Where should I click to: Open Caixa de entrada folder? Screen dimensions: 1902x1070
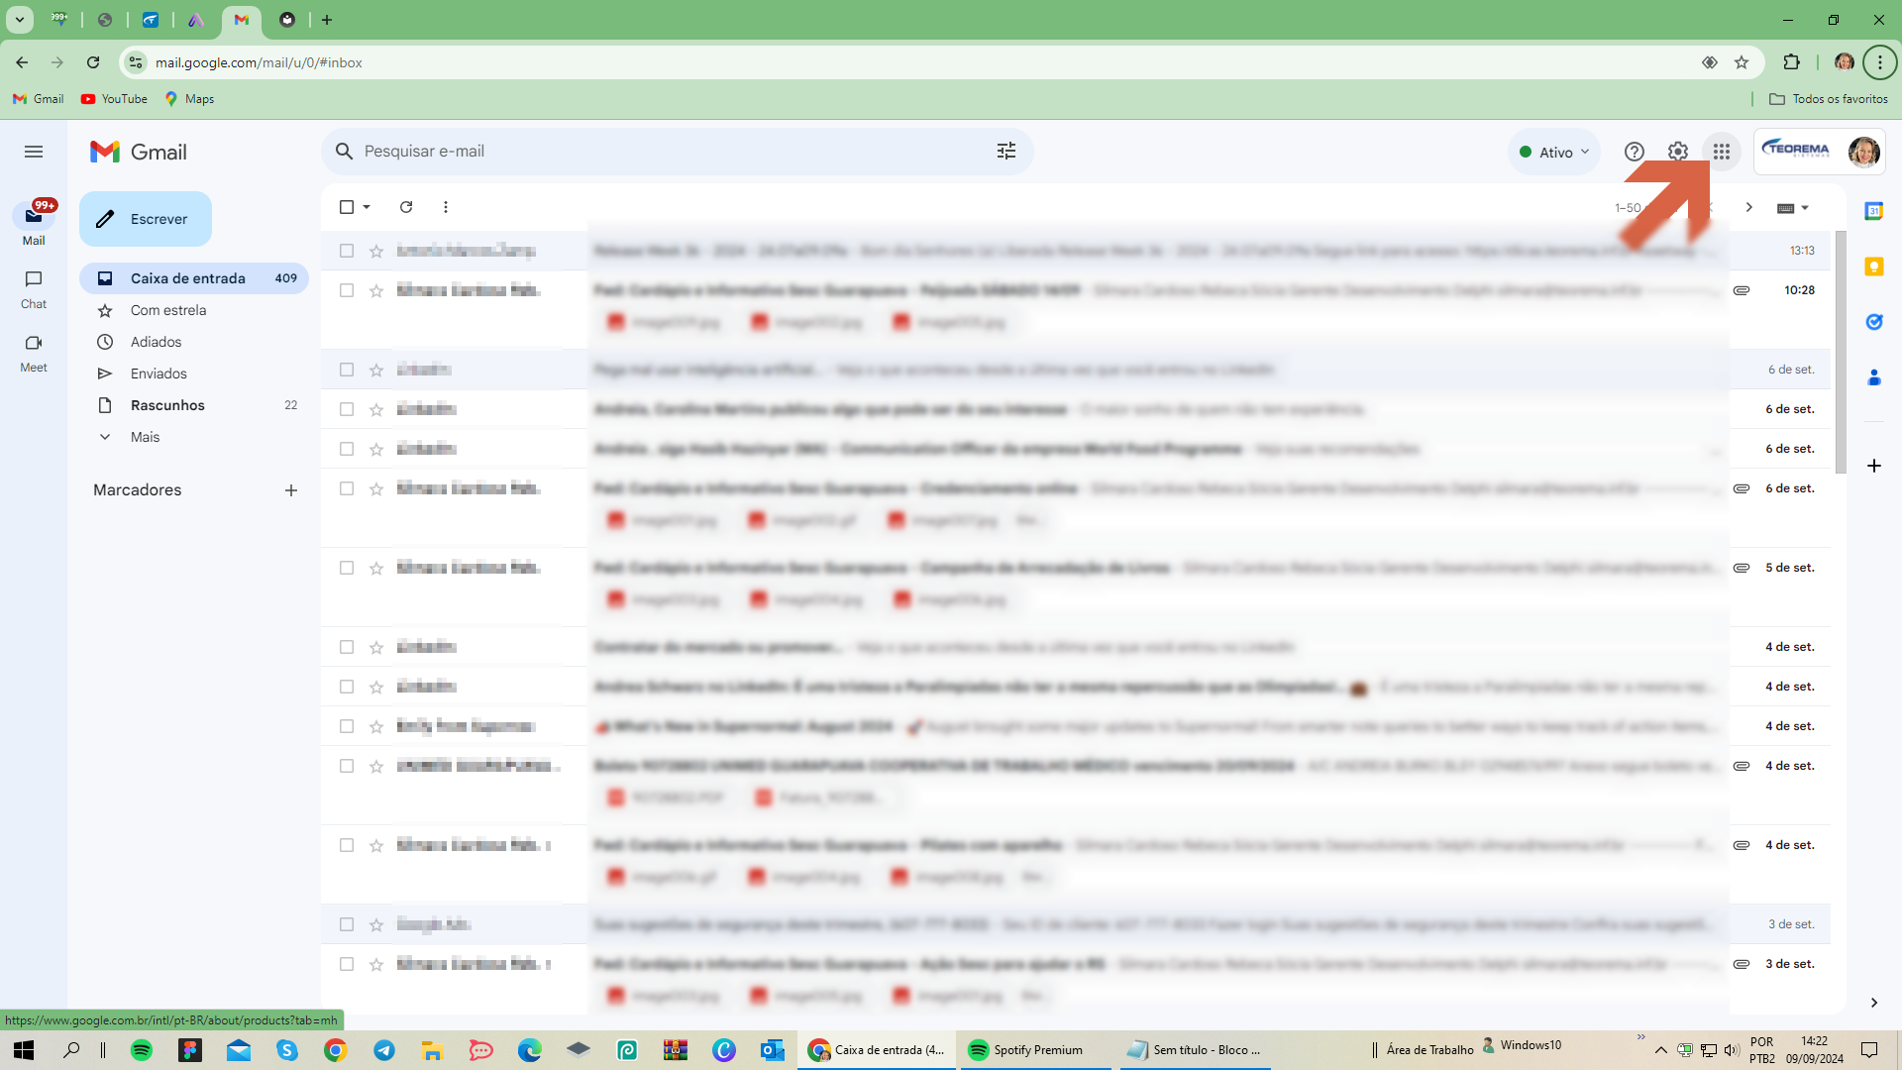pyautogui.click(x=194, y=278)
